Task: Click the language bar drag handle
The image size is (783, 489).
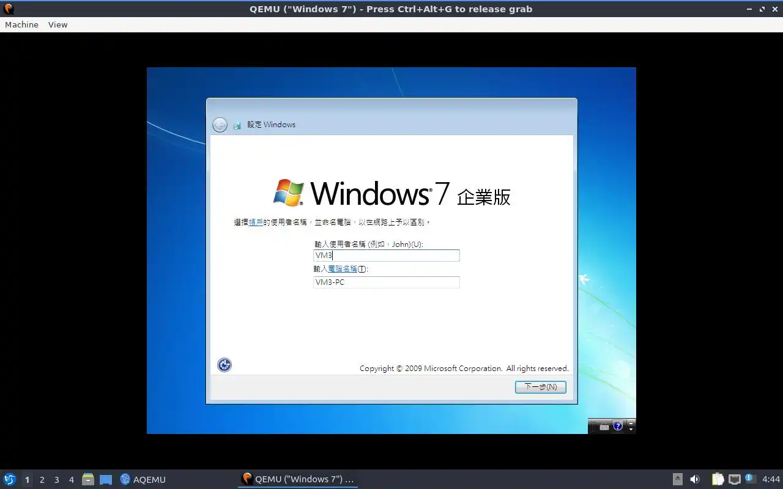Action: click(x=593, y=426)
